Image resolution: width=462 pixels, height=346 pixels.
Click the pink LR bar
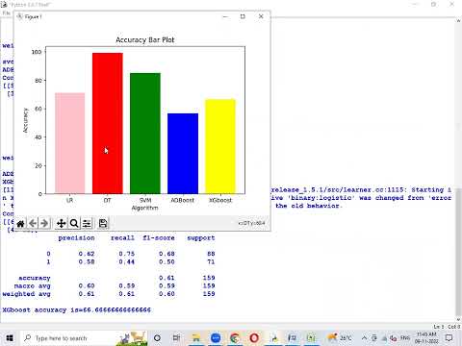click(70, 143)
